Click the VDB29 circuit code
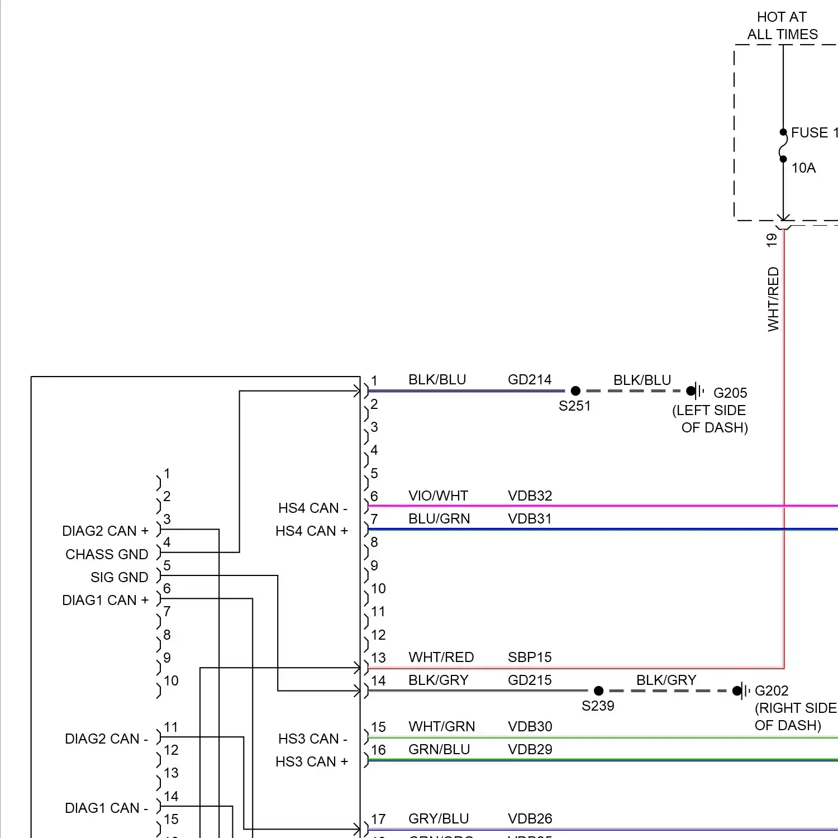Screen dimensions: 838x838 tap(530, 749)
